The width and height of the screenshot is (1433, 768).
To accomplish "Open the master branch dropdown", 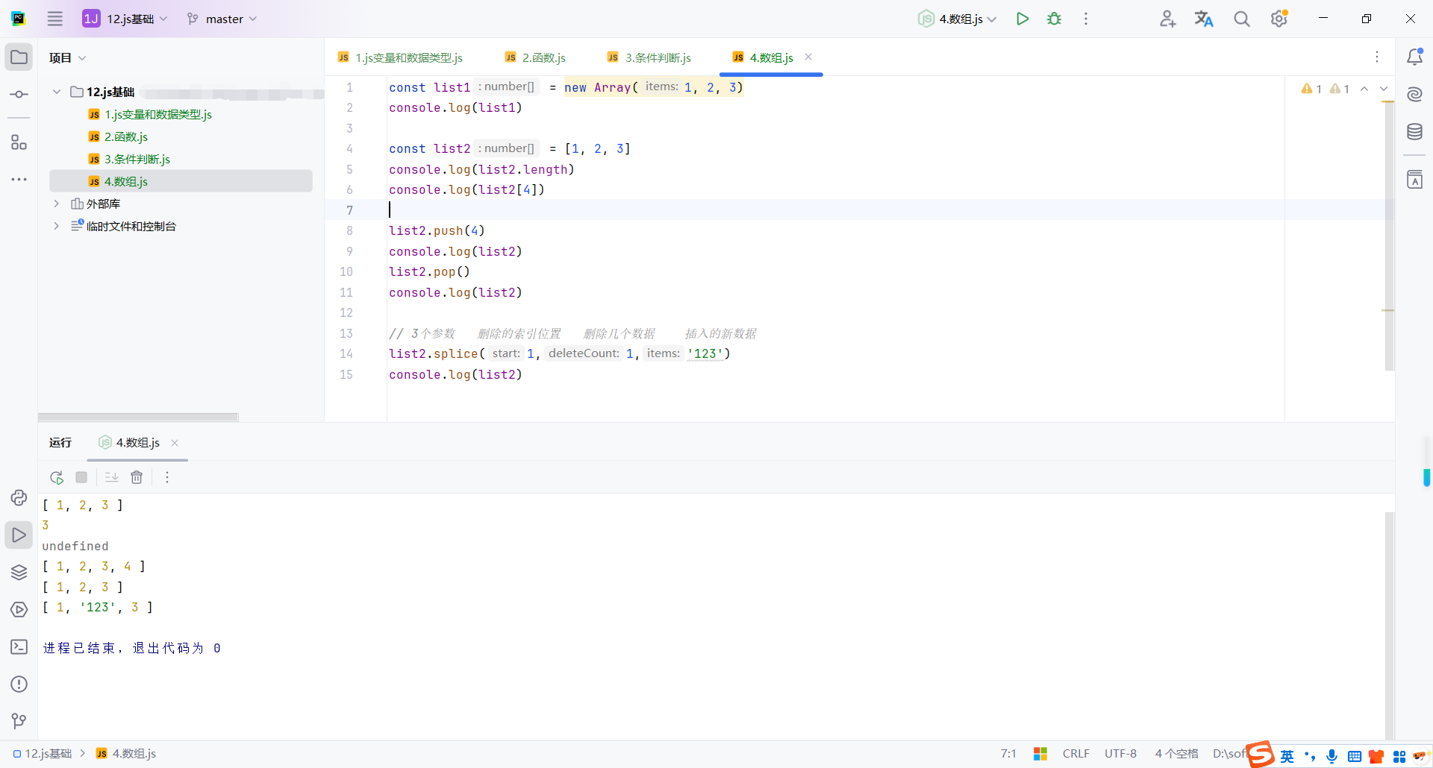I will coord(222,19).
